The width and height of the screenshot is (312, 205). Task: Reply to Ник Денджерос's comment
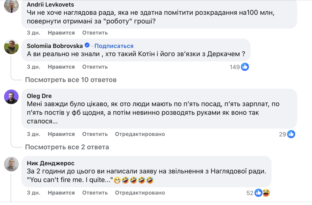tap(95, 193)
